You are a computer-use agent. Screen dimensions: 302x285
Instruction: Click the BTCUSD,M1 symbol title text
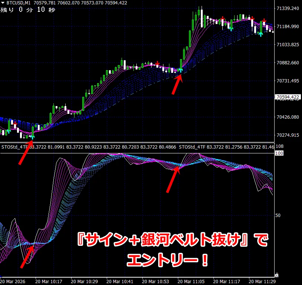tap(19, 3)
